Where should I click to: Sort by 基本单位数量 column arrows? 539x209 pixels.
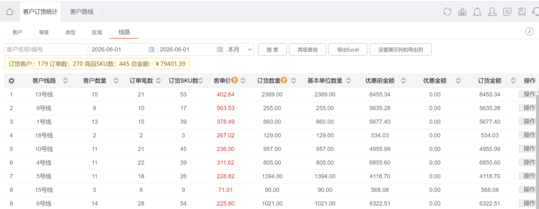click(x=348, y=81)
